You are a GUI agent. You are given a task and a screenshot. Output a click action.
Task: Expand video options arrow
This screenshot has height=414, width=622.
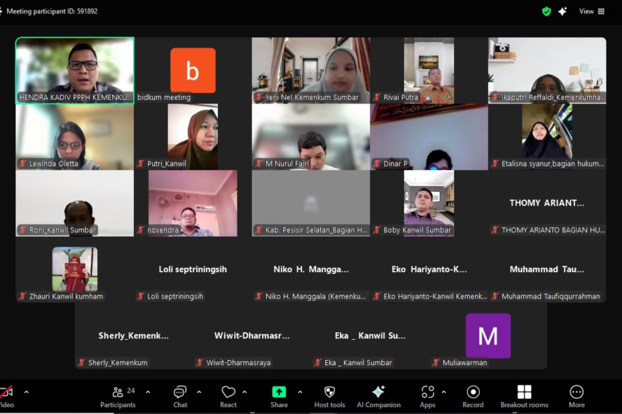click(27, 392)
